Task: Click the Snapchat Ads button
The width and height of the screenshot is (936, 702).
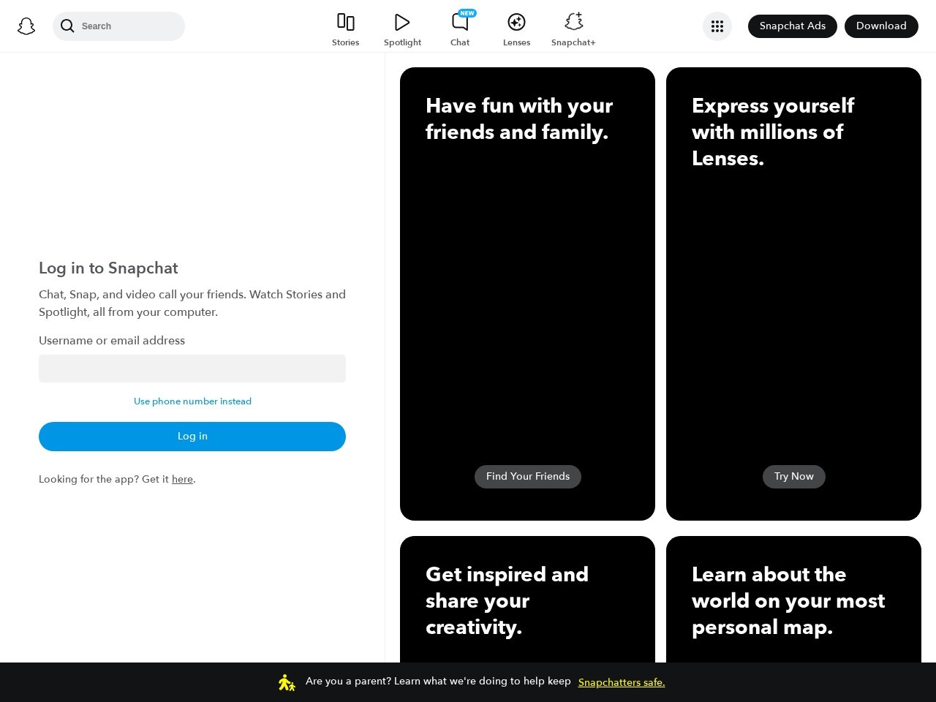Action: click(792, 26)
